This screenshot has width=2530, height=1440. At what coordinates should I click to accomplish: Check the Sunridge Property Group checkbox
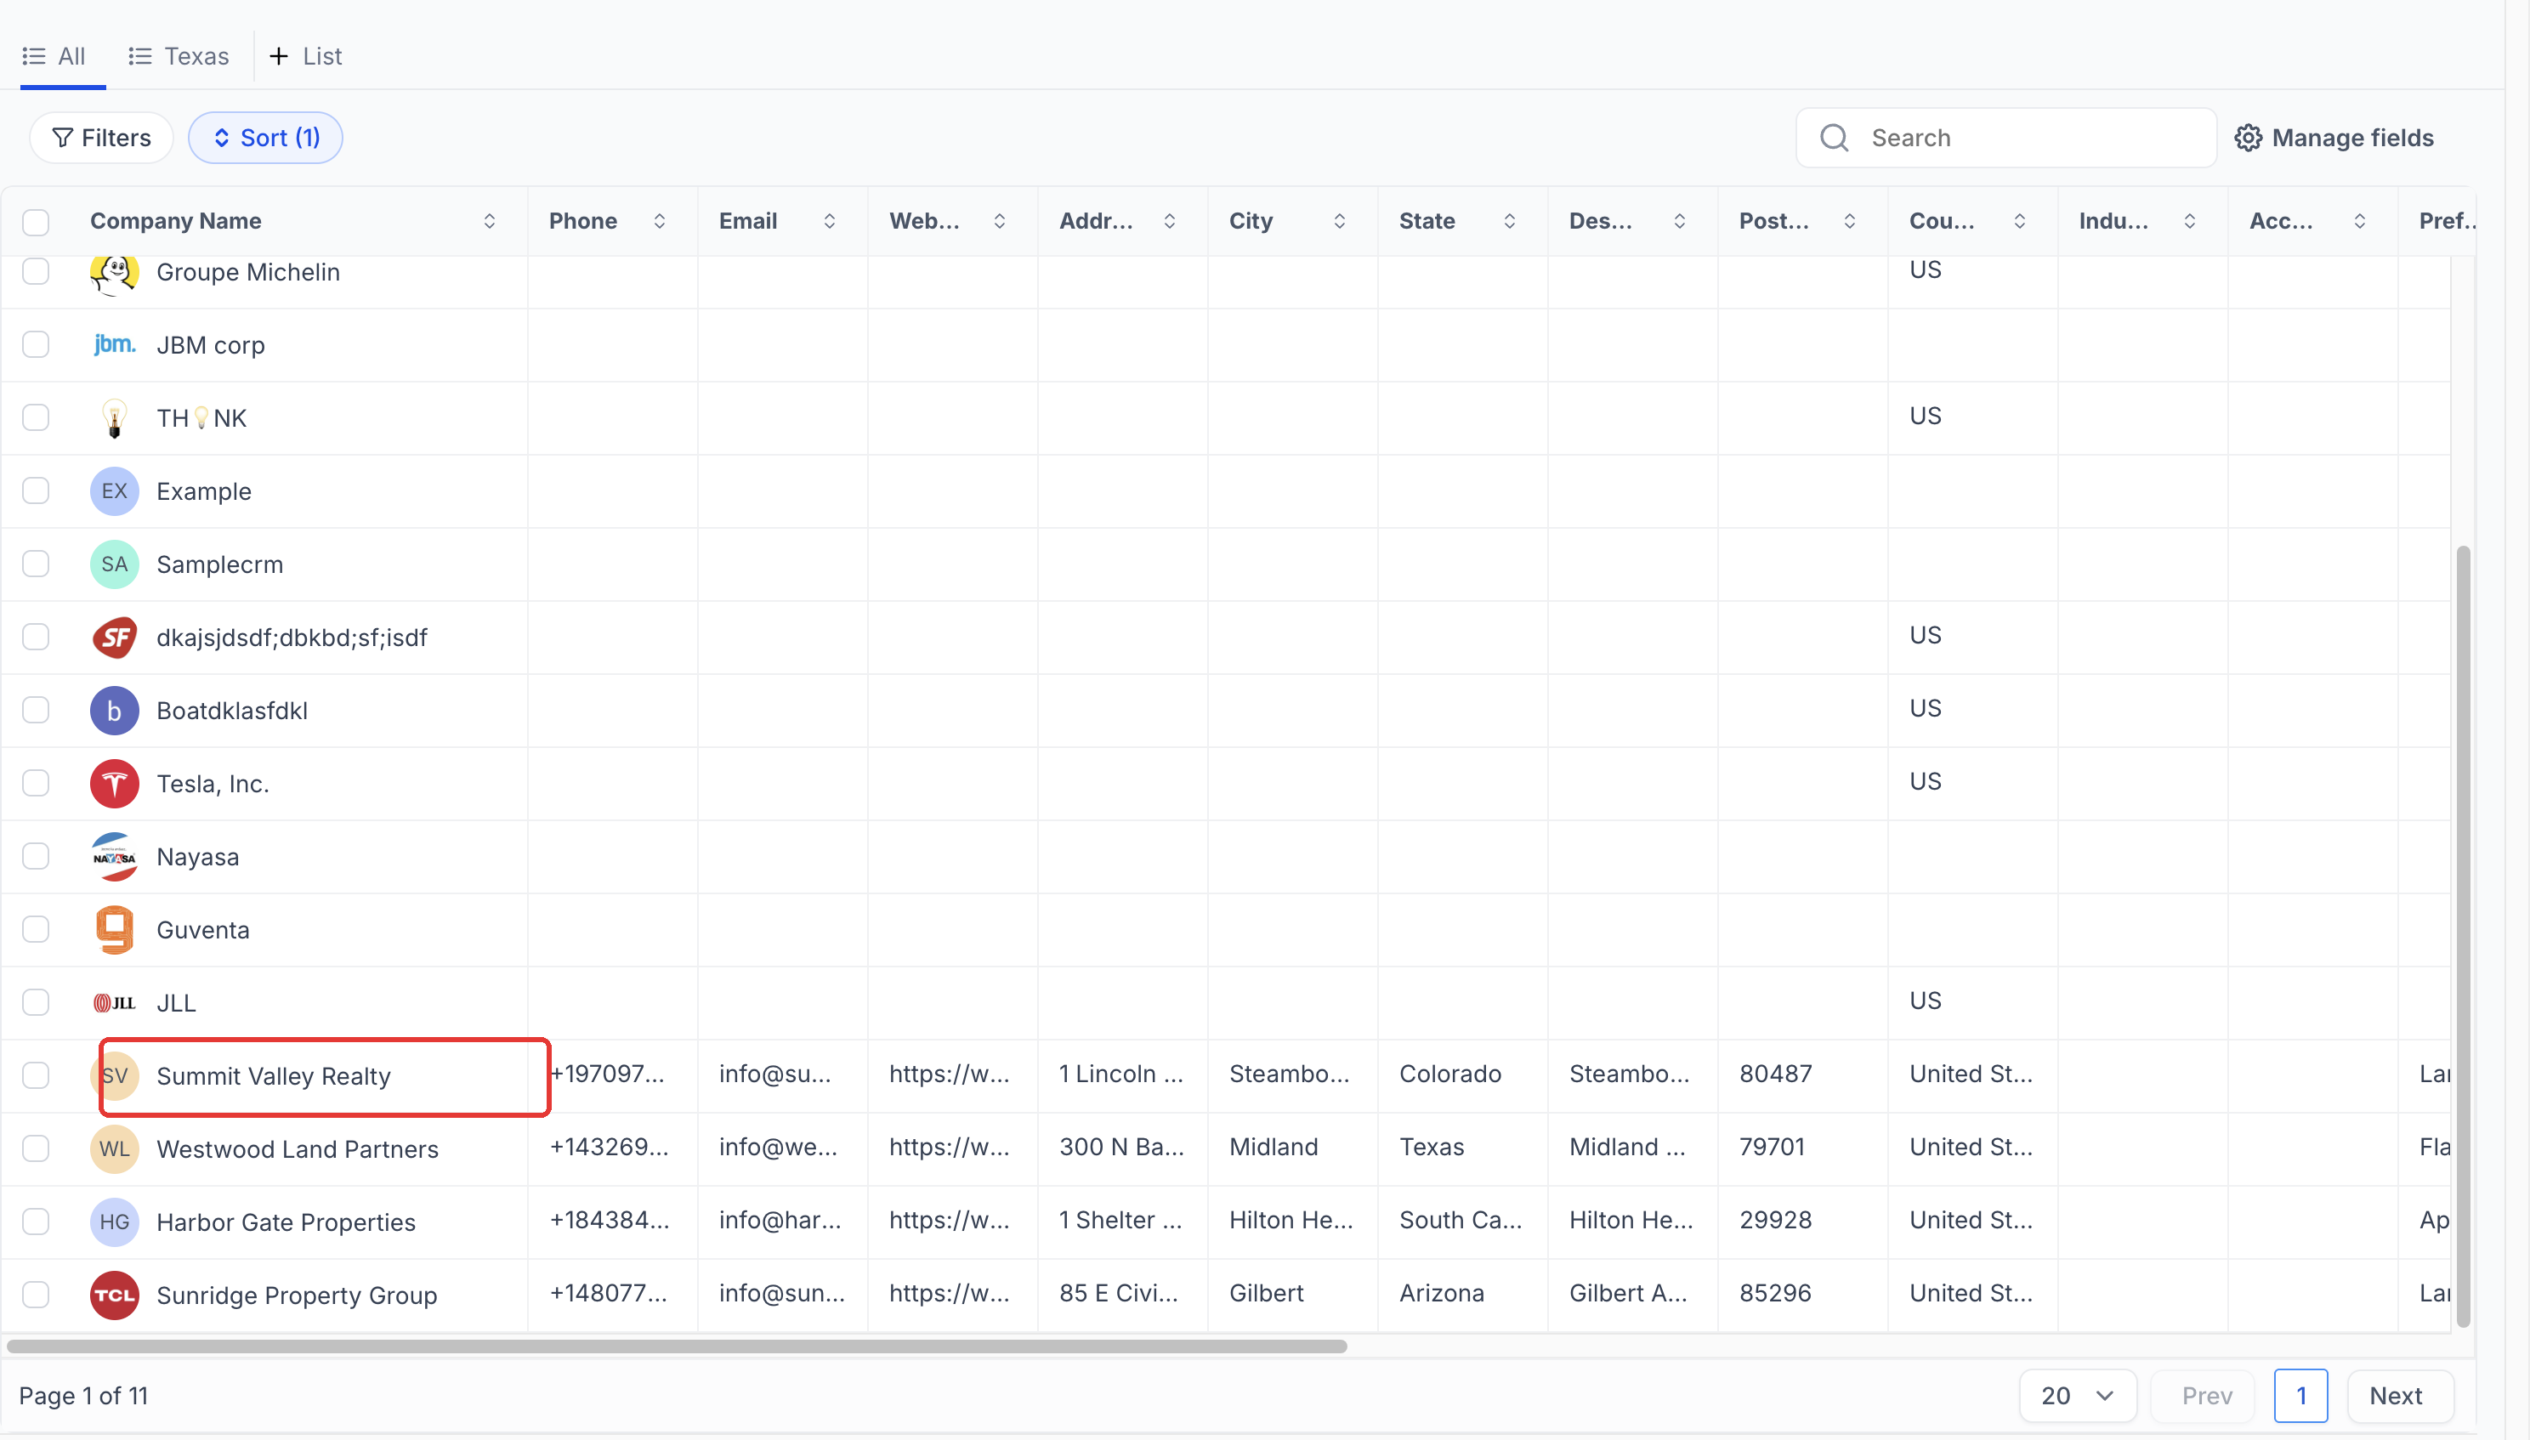click(36, 1295)
